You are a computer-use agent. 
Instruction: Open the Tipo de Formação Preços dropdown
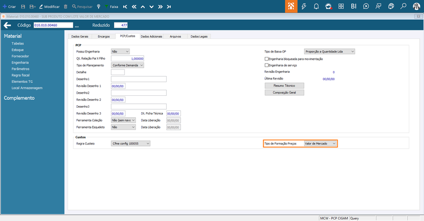320,144
